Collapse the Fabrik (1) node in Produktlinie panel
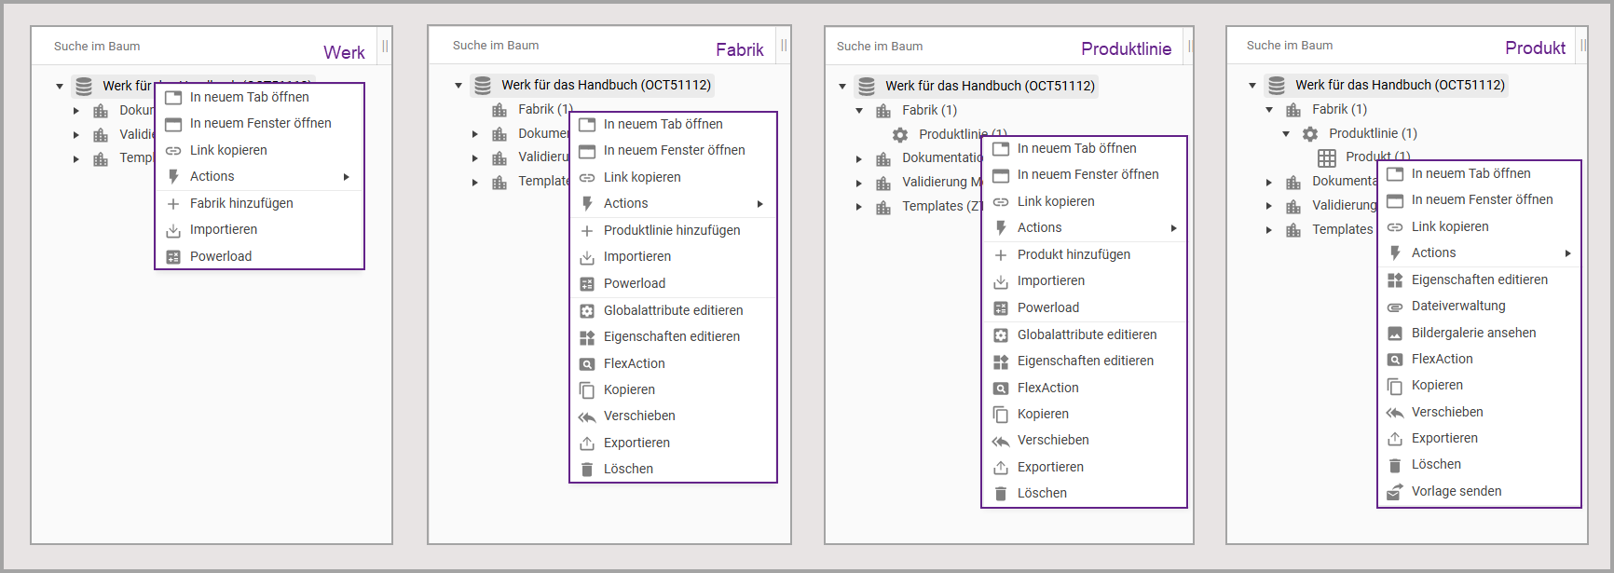Screen dimensions: 1614x573 859,111
